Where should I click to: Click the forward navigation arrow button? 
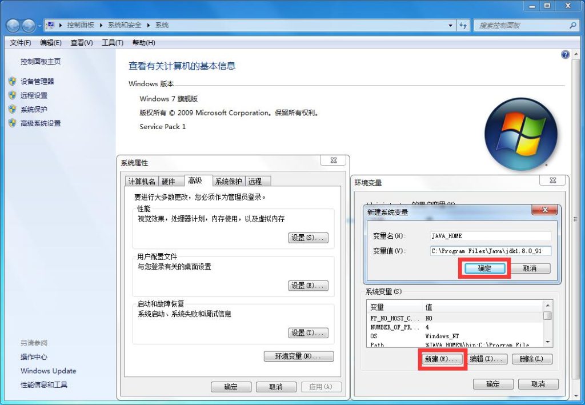pyautogui.click(x=28, y=25)
